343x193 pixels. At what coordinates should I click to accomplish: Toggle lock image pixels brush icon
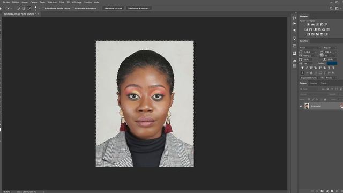(x=313, y=99)
